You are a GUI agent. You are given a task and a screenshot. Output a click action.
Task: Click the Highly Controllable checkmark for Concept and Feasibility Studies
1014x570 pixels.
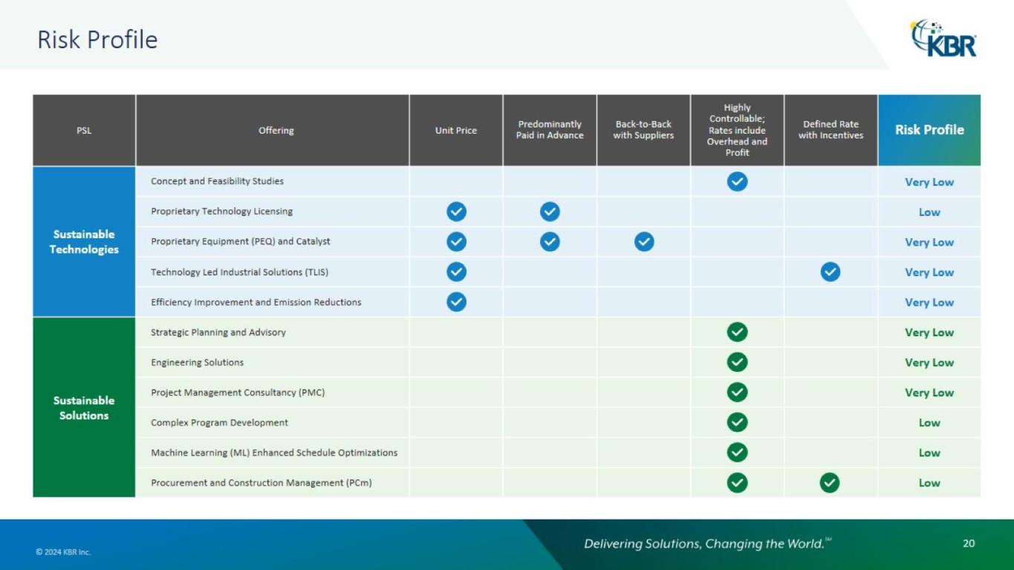(737, 182)
